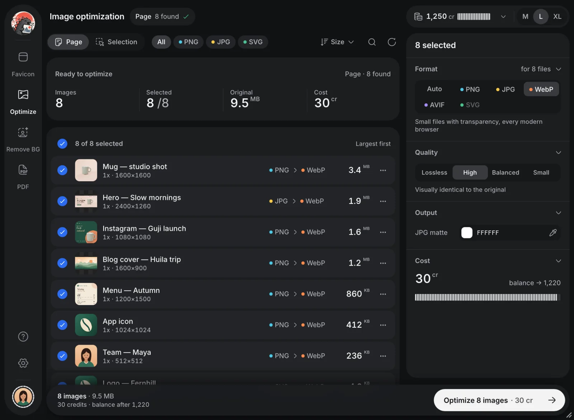Uncheck Team — Maya checkbox
Image resolution: width=574 pixels, height=420 pixels.
pyautogui.click(x=62, y=356)
